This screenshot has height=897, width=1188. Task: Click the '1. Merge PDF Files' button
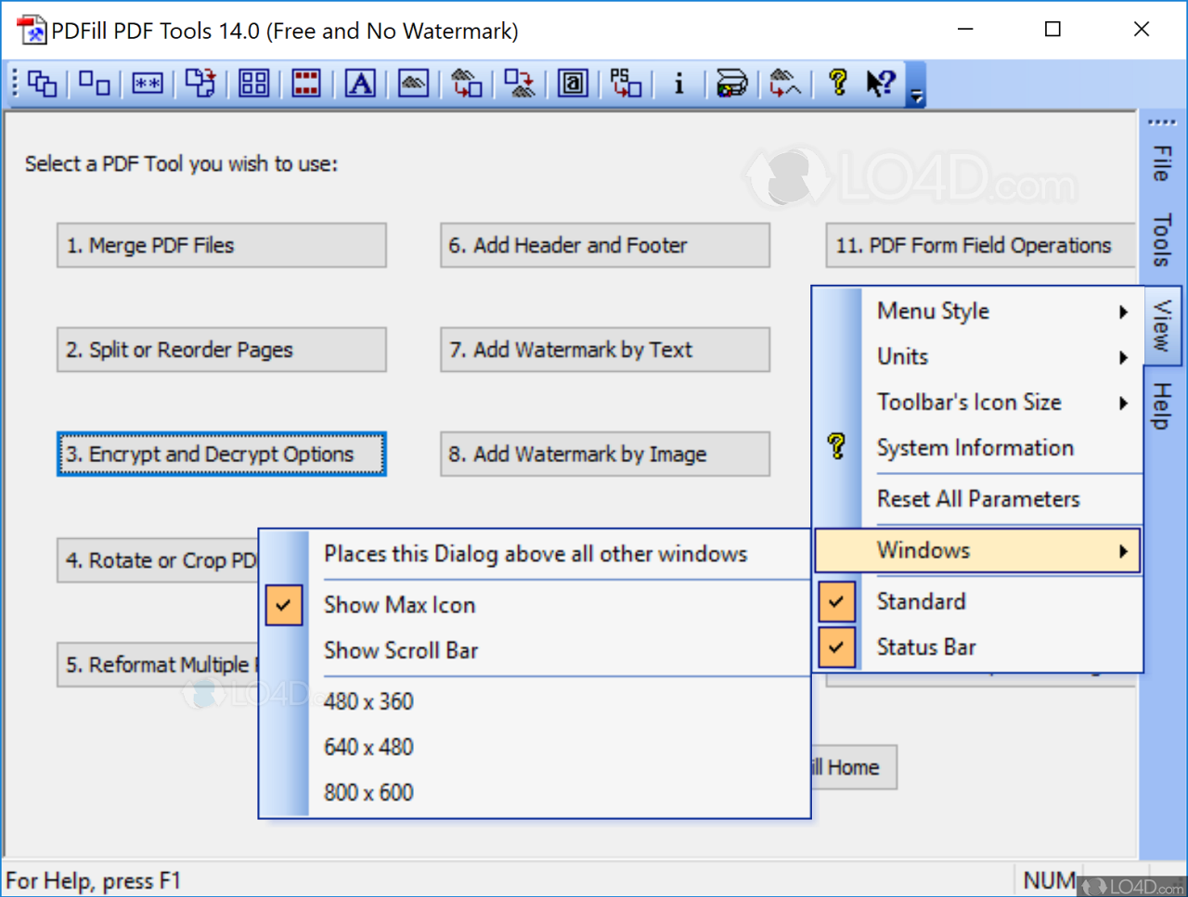click(222, 245)
